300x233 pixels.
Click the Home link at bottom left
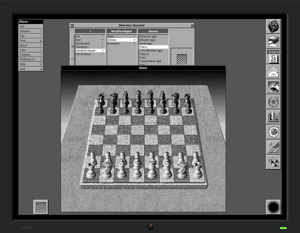click(26, 227)
